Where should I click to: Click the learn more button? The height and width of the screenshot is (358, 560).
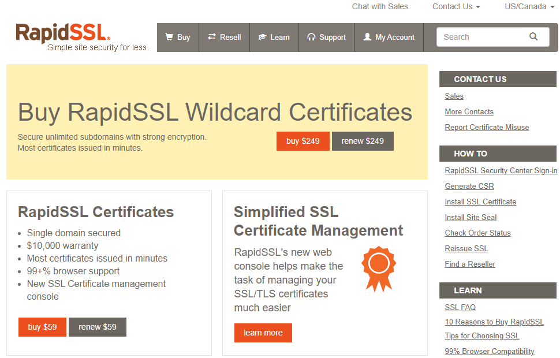pyautogui.click(x=263, y=333)
